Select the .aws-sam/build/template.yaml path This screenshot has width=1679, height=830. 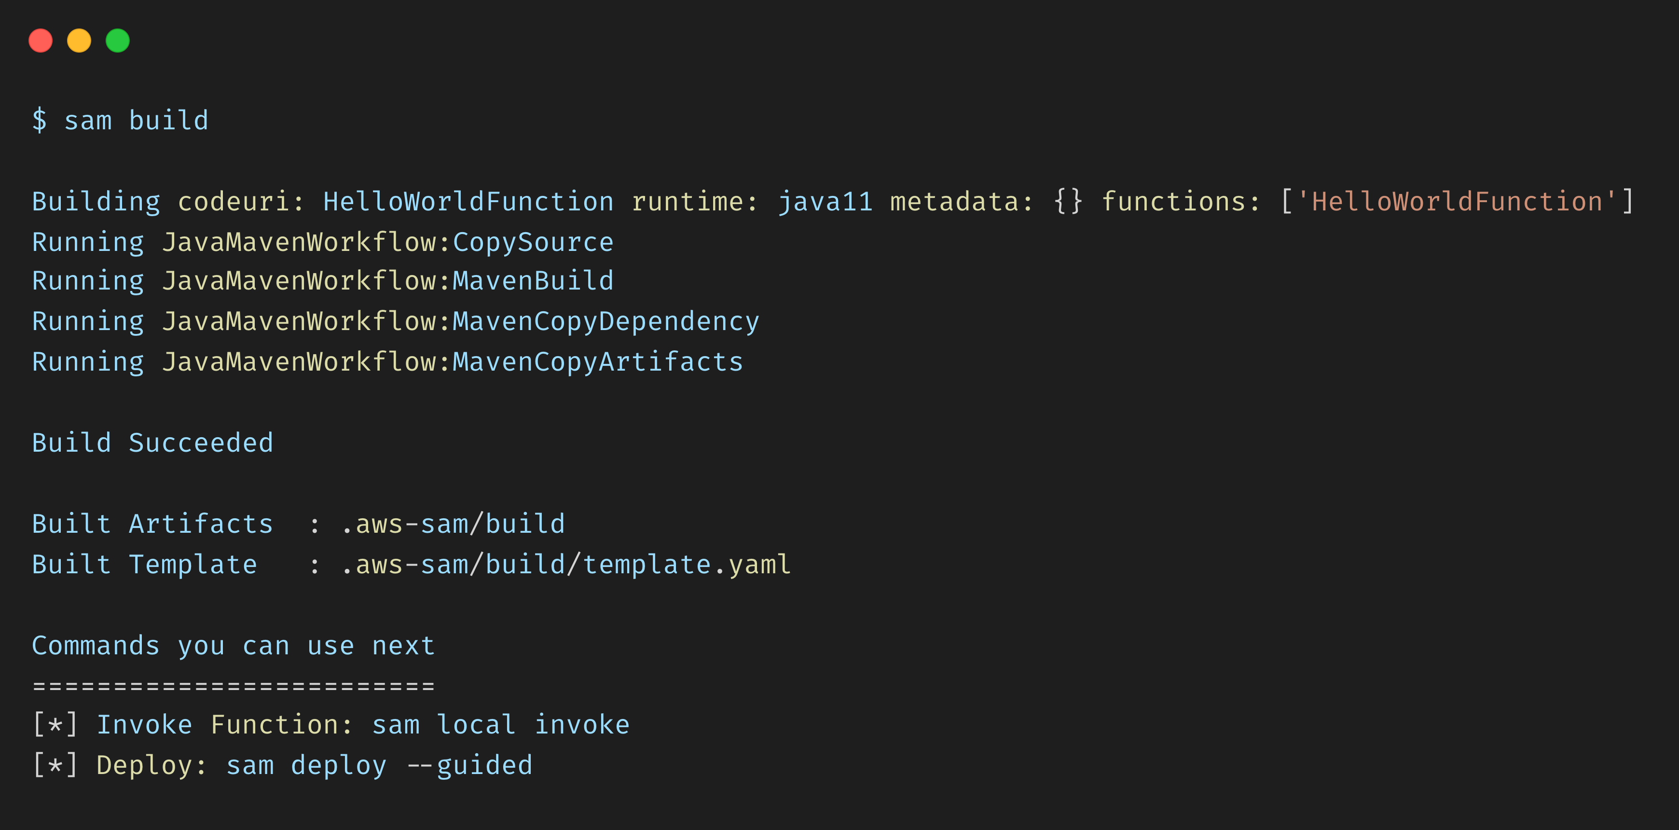tap(566, 565)
